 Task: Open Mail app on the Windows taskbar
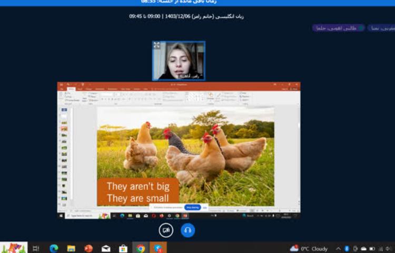[106, 248]
